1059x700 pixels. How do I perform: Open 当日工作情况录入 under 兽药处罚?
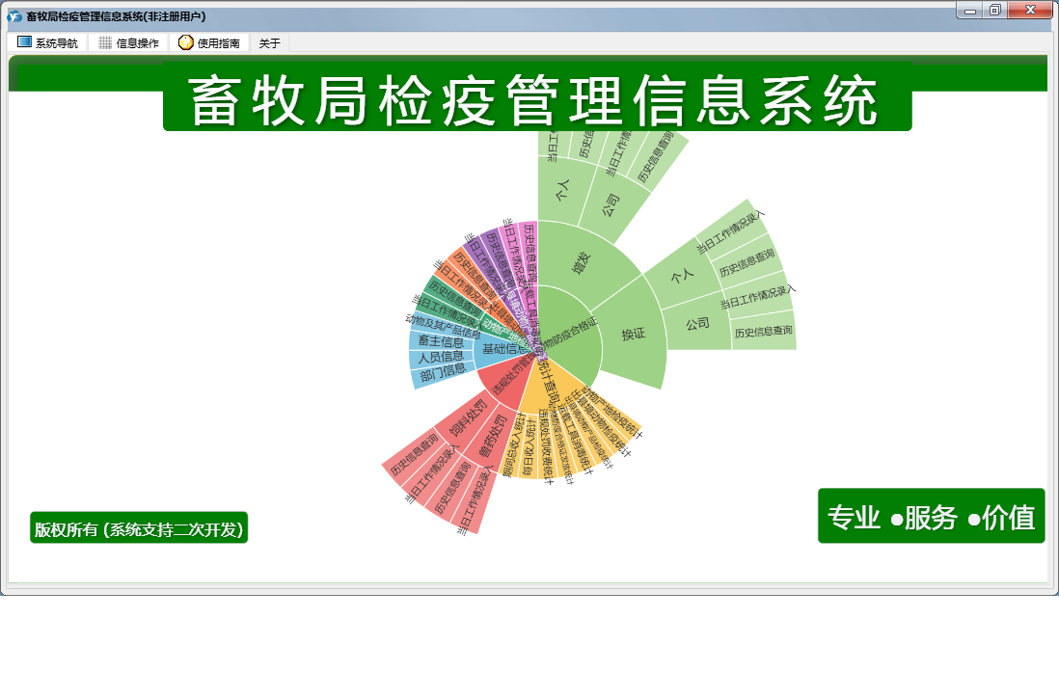(475, 500)
